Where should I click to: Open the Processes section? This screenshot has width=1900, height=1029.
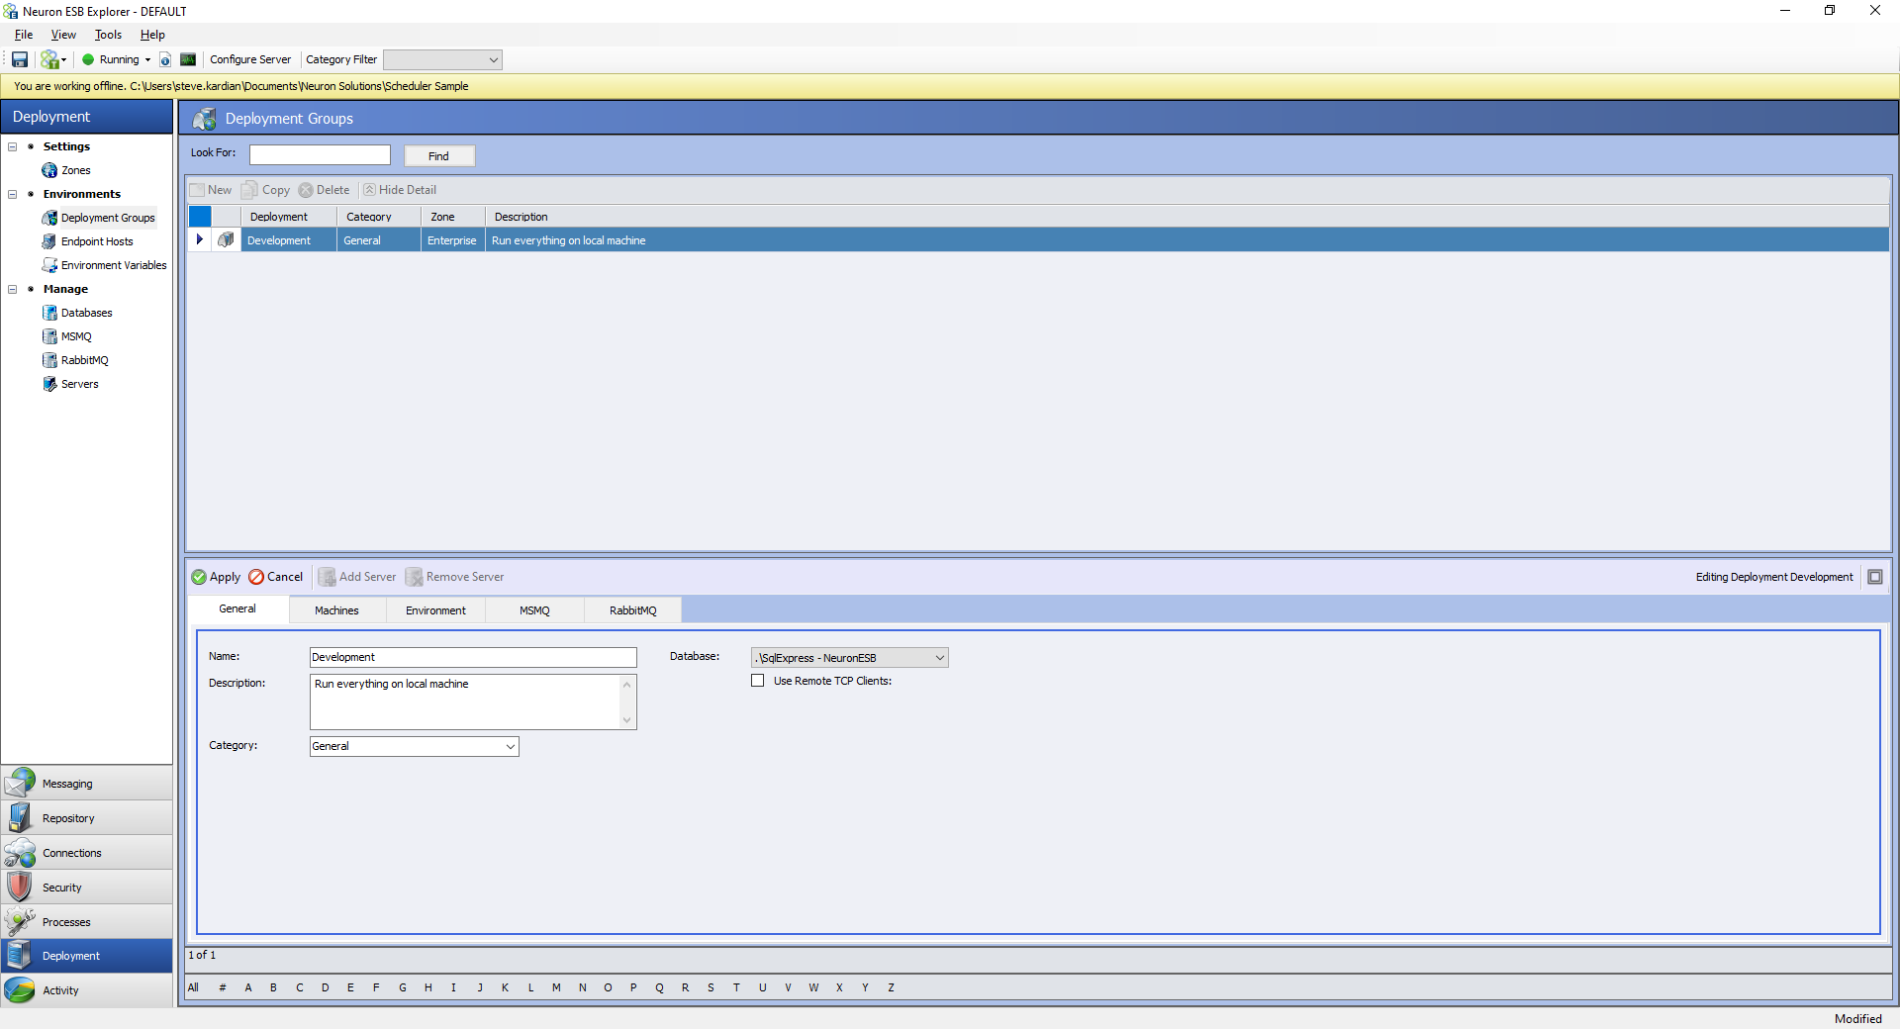pos(87,921)
